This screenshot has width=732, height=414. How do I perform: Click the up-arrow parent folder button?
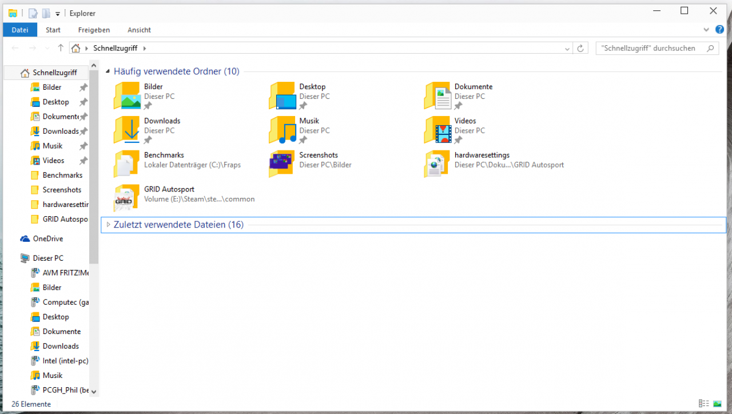click(x=61, y=48)
